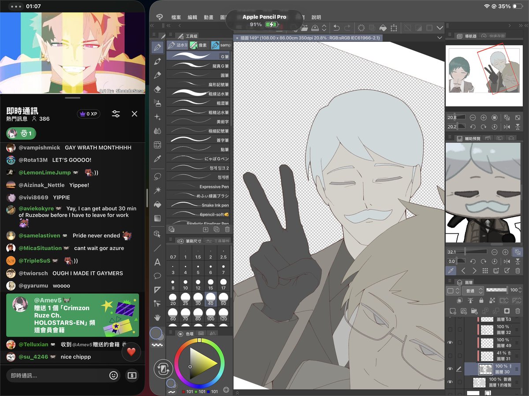Select the Pen tool in tool palette
The width and height of the screenshot is (529, 396).
coord(157,48)
